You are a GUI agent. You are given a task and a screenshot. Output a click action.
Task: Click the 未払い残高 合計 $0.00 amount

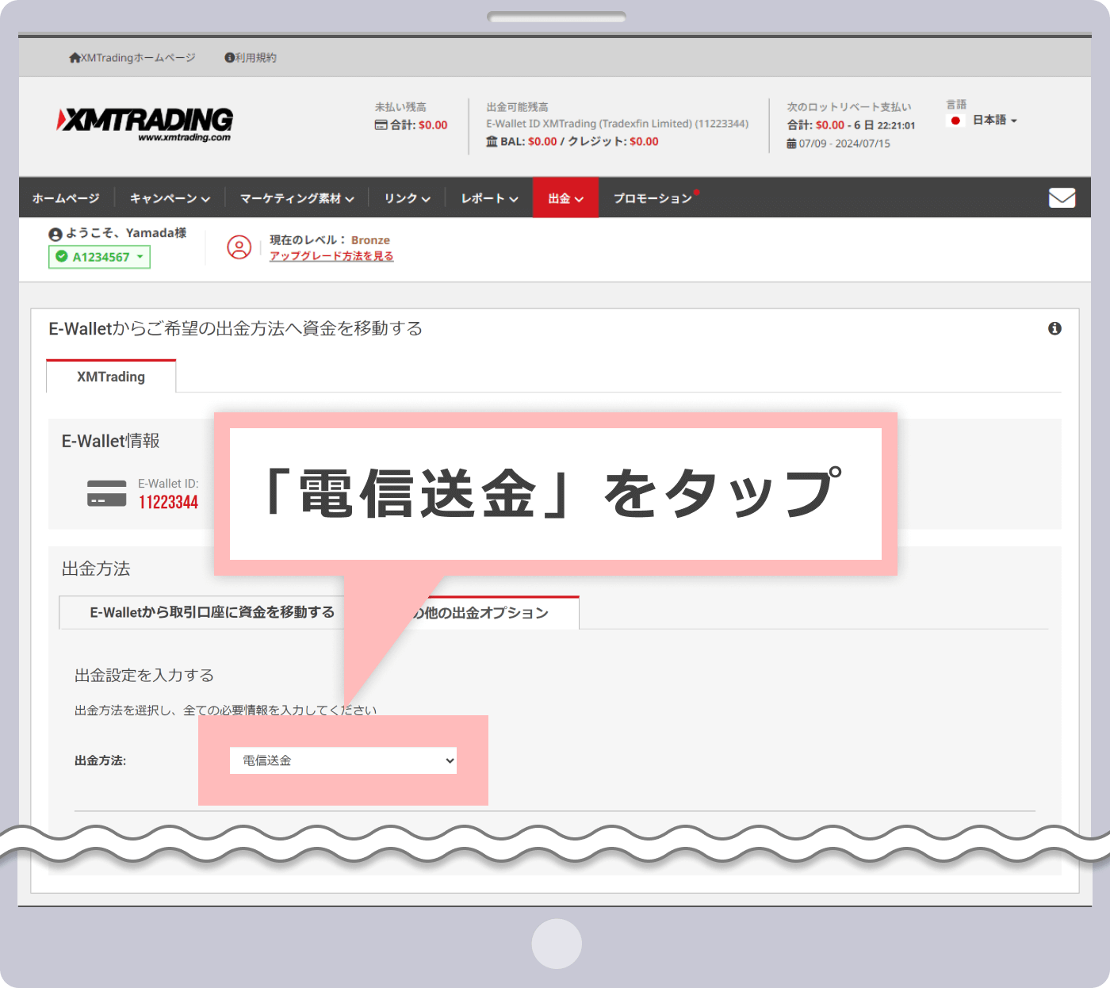(x=433, y=124)
